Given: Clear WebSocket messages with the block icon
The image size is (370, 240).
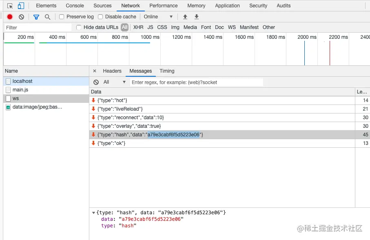Looking at the screenshot, I should tap(96, 82).
